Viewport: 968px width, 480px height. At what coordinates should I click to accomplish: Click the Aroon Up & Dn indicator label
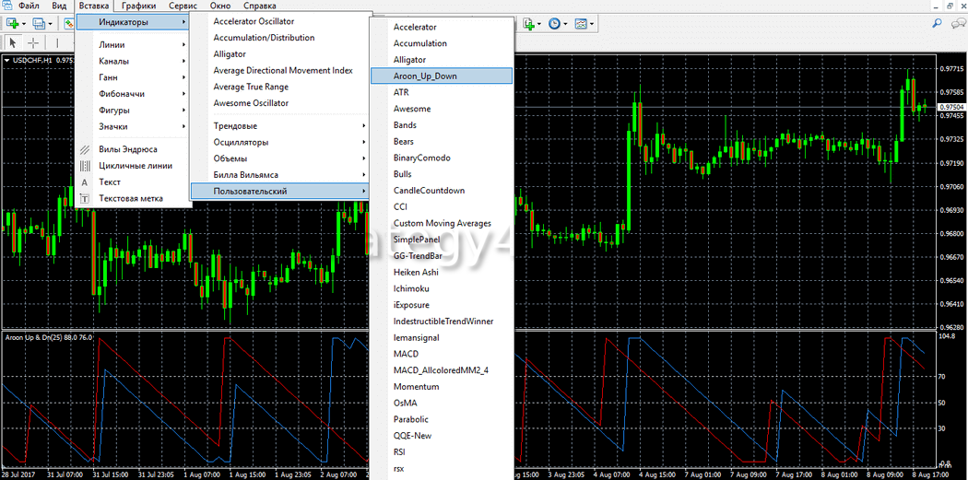[48, 338]
